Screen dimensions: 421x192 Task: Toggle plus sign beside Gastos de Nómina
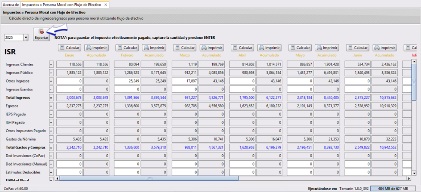51,139
